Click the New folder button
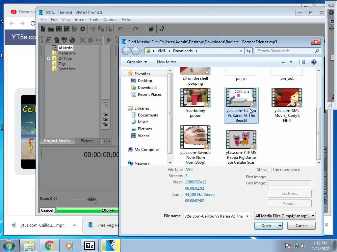Screen dimensions: 337x252 [166, 62]
